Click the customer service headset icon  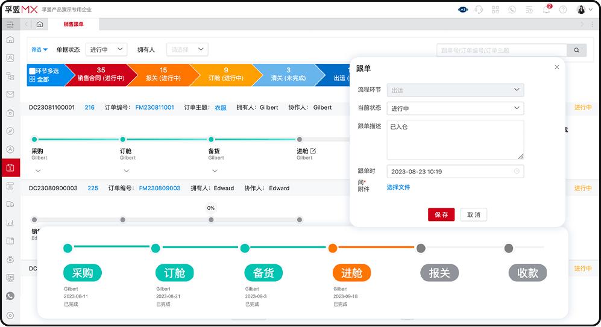point(479,10)
